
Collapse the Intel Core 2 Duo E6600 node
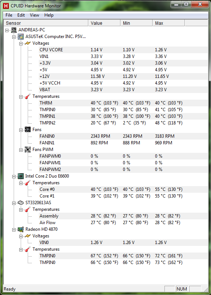14,176
